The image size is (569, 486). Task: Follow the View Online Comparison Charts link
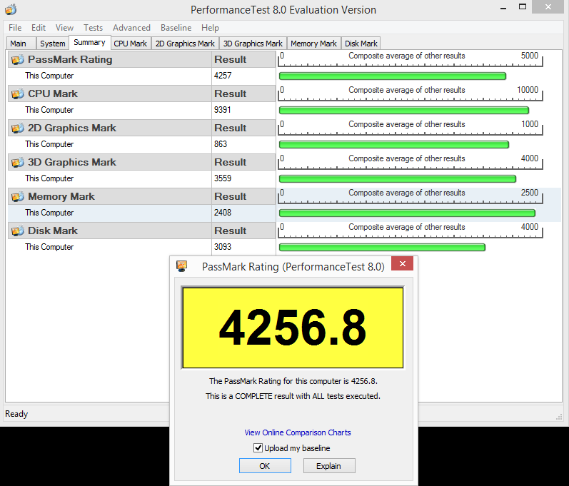point(298,432)
